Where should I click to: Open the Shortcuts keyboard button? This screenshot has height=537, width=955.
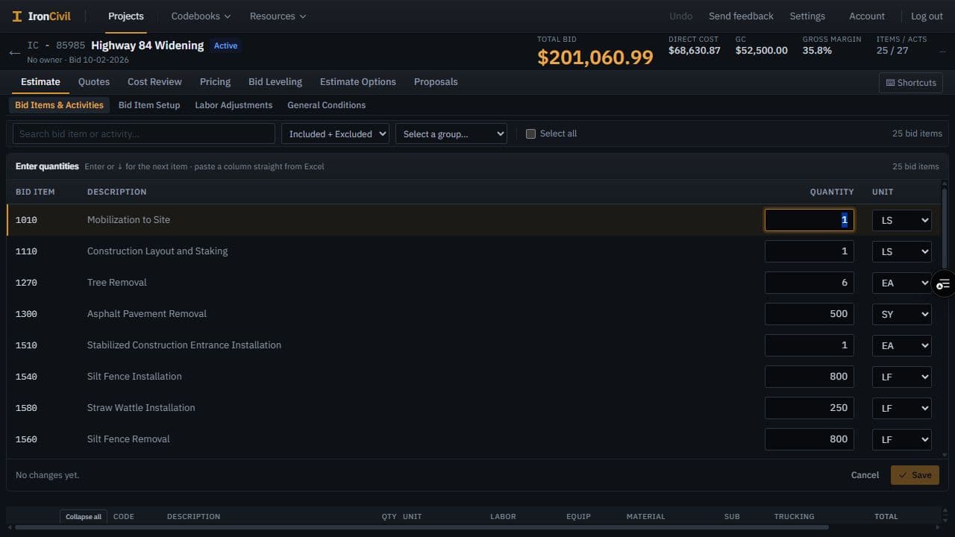point(911,83)
